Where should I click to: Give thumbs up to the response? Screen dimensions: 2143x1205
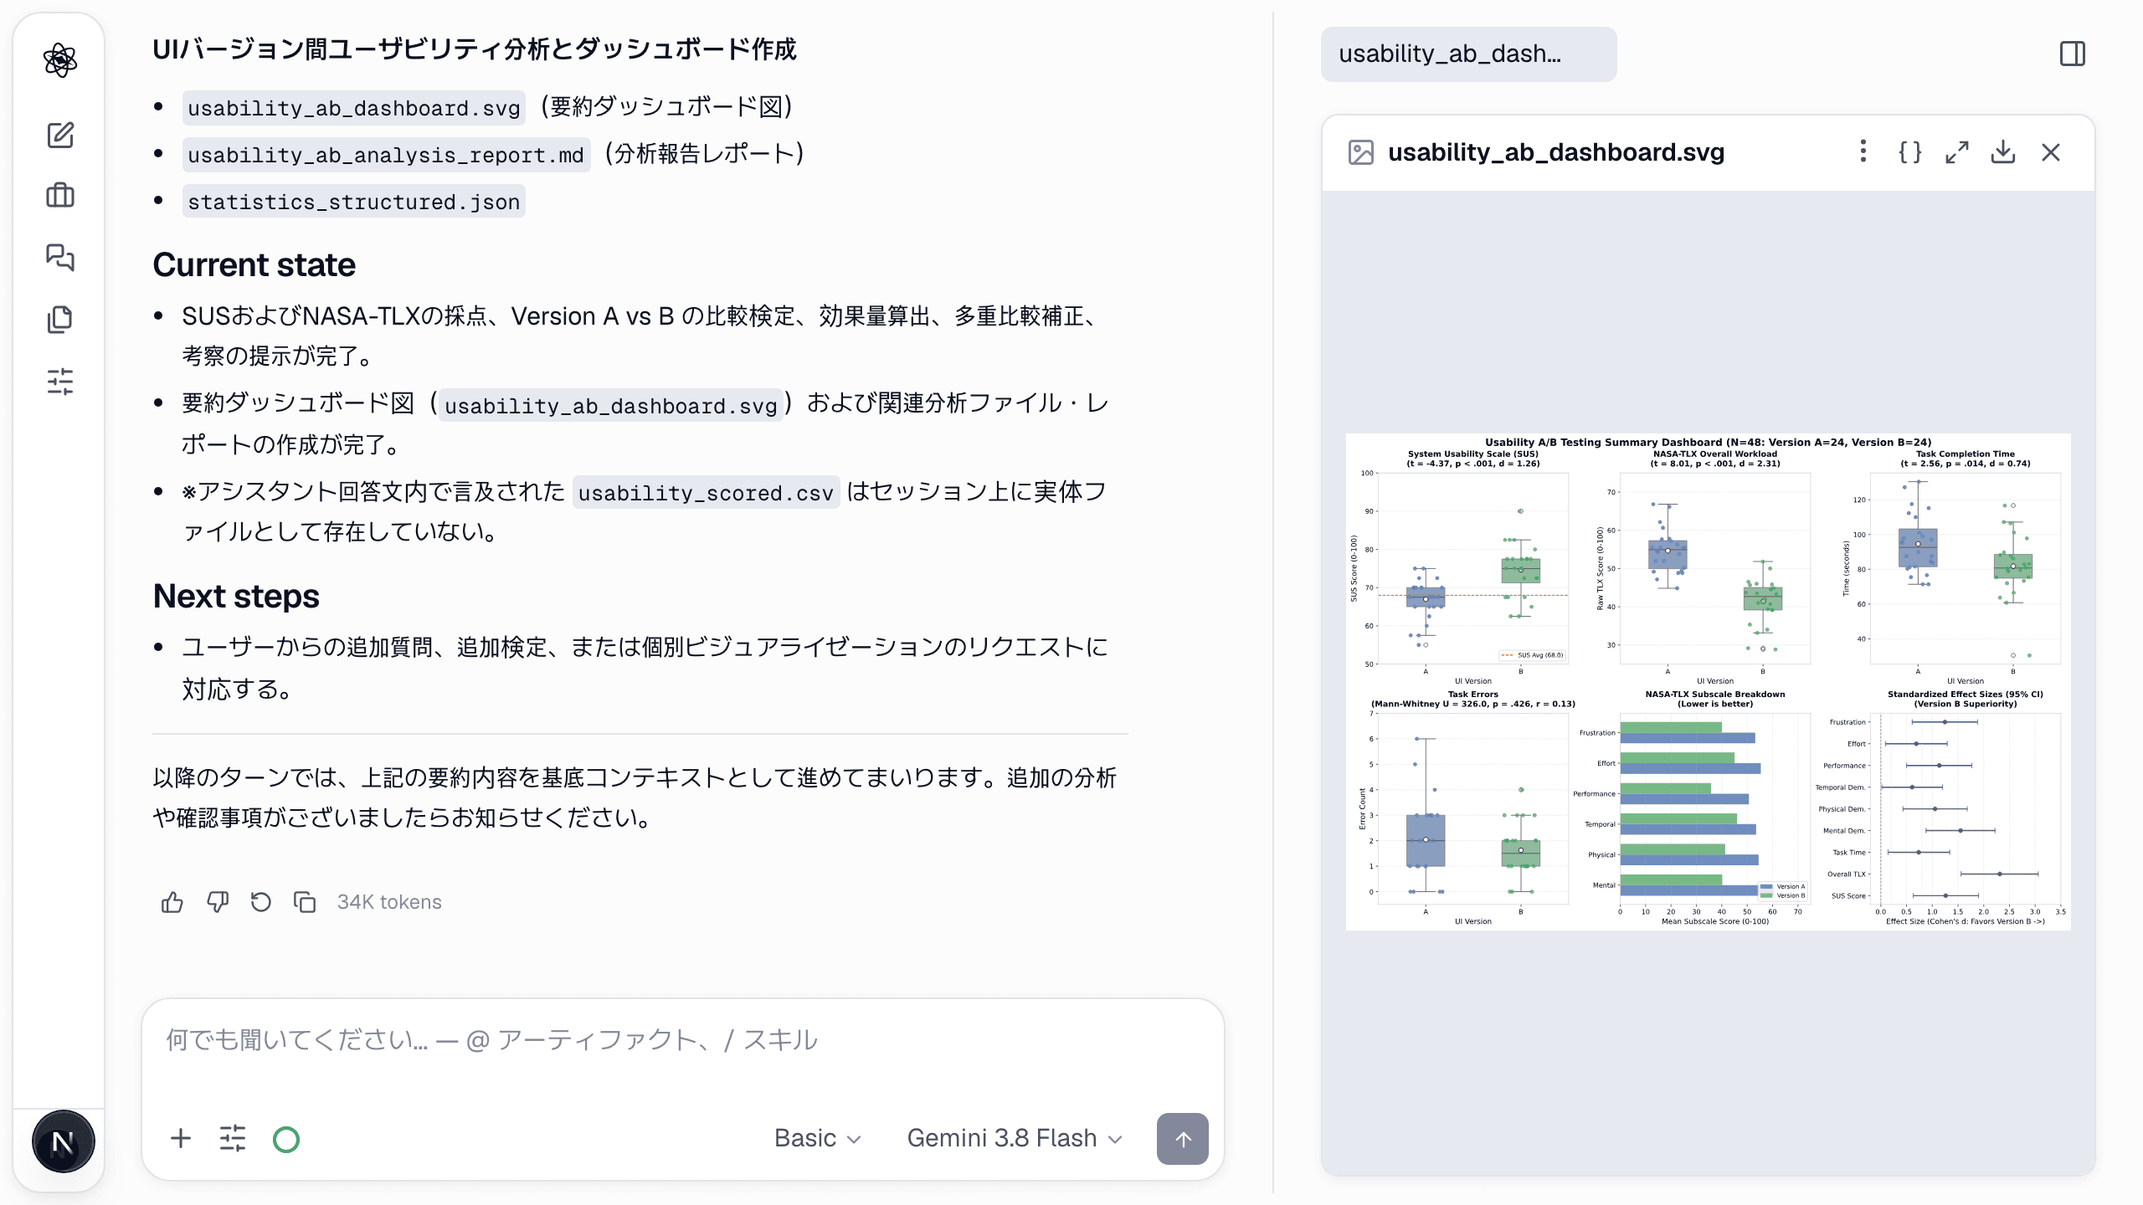[172, 902]
